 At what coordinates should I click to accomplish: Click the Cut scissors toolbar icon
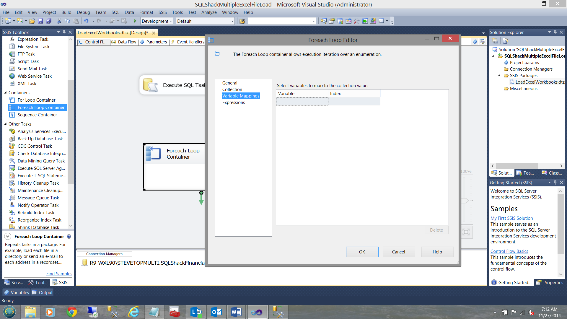click(59, 21)
